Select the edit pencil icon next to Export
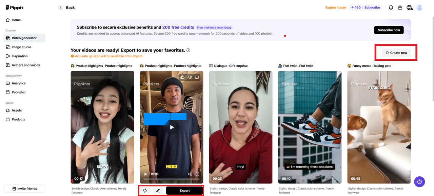The height and width of the screenshot is (196, 434). pos(158,191)
